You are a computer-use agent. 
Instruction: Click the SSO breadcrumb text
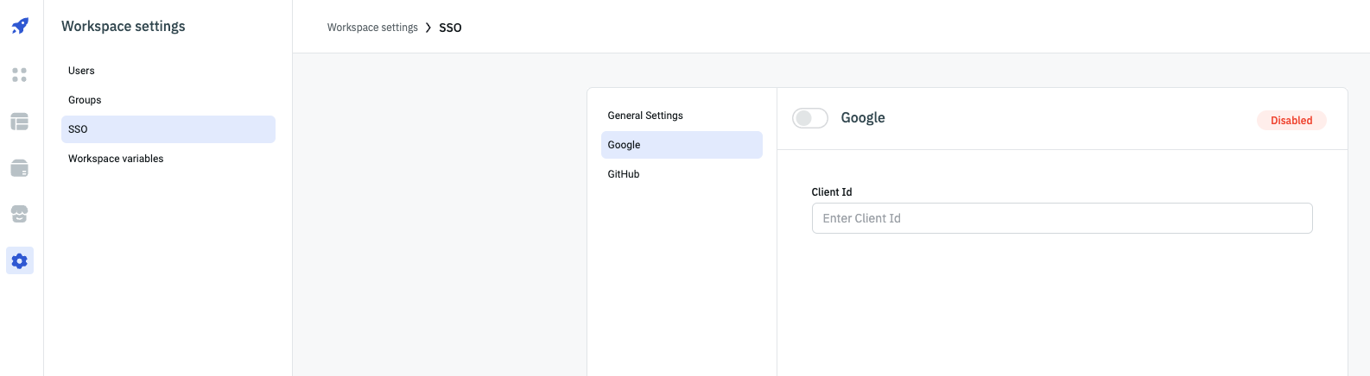point(450,28)
